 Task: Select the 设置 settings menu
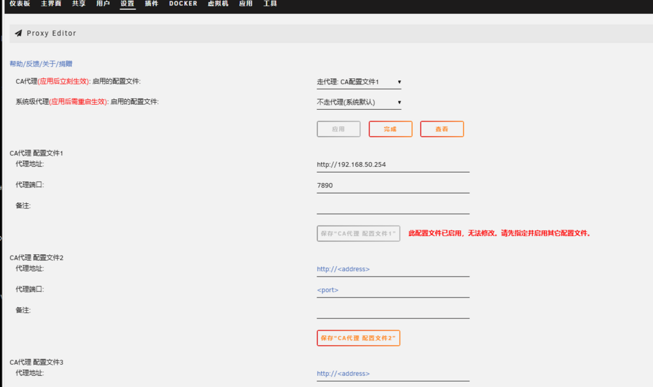point(127,4)
